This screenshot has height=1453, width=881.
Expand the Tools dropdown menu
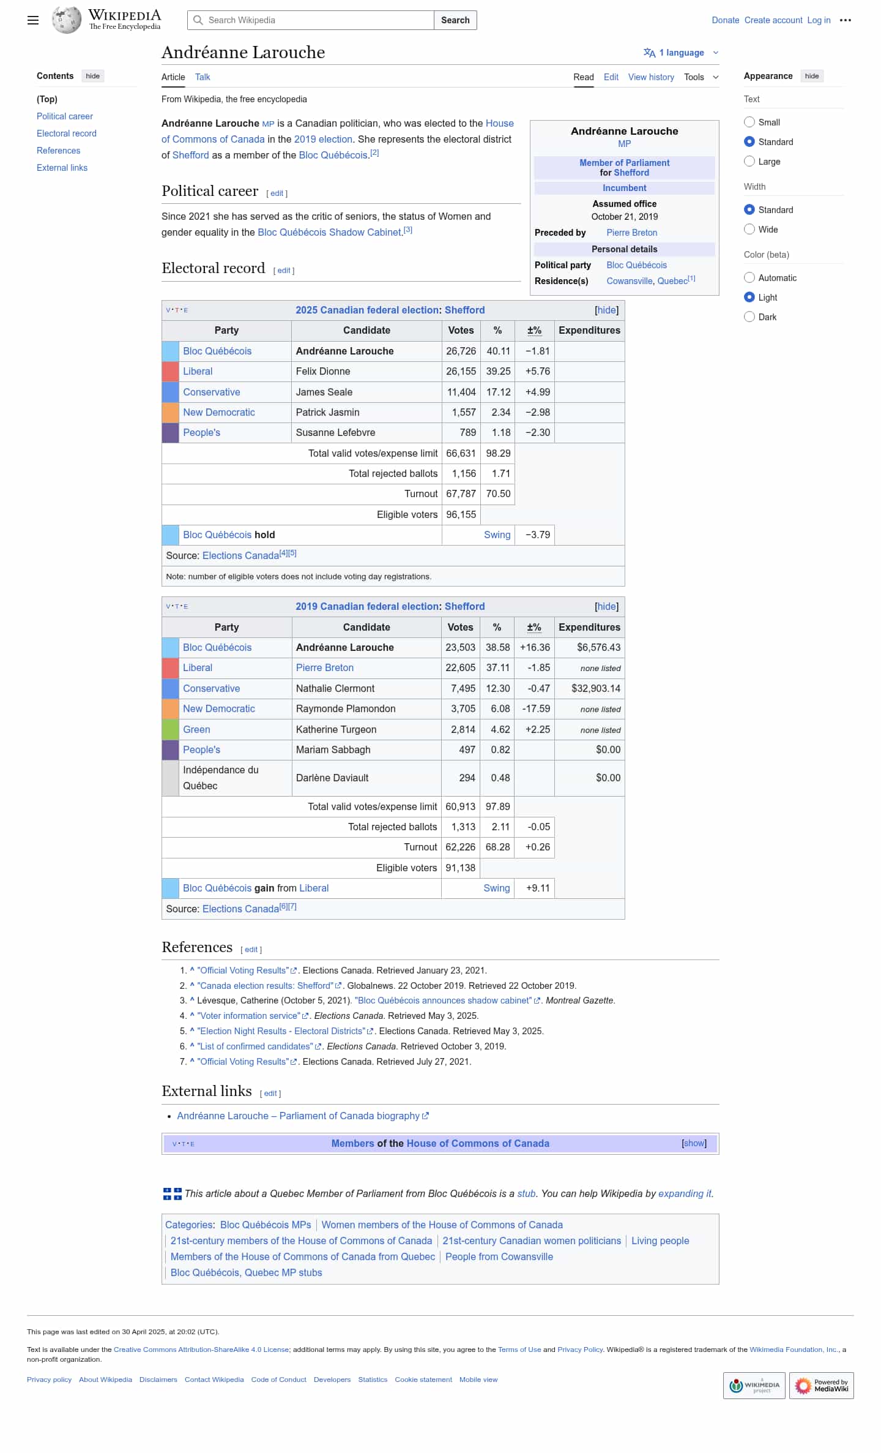(701, 77)
